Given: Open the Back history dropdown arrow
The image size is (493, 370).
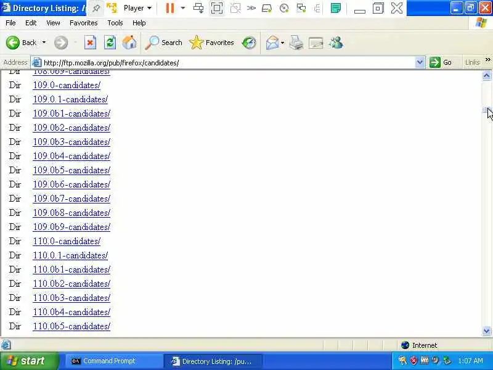Looking at the screenshot, I should point(44,43).
